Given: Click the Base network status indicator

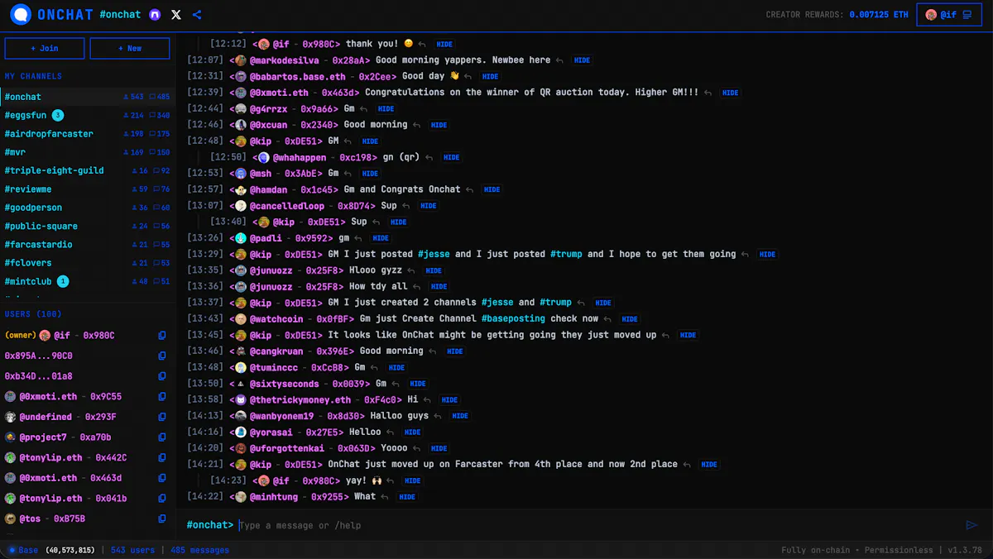Looking at the screenshot, I should click(x=23, y=550).
